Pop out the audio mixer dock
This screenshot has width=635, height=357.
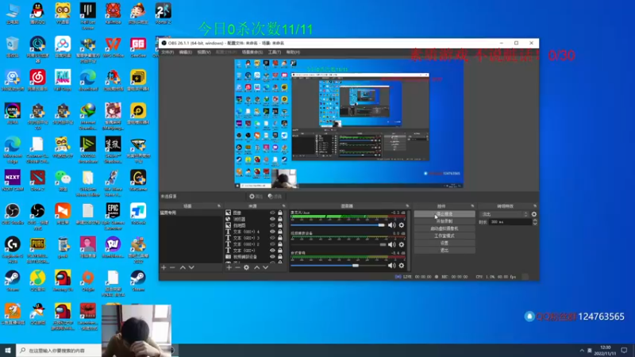click(x=407, y=206)
